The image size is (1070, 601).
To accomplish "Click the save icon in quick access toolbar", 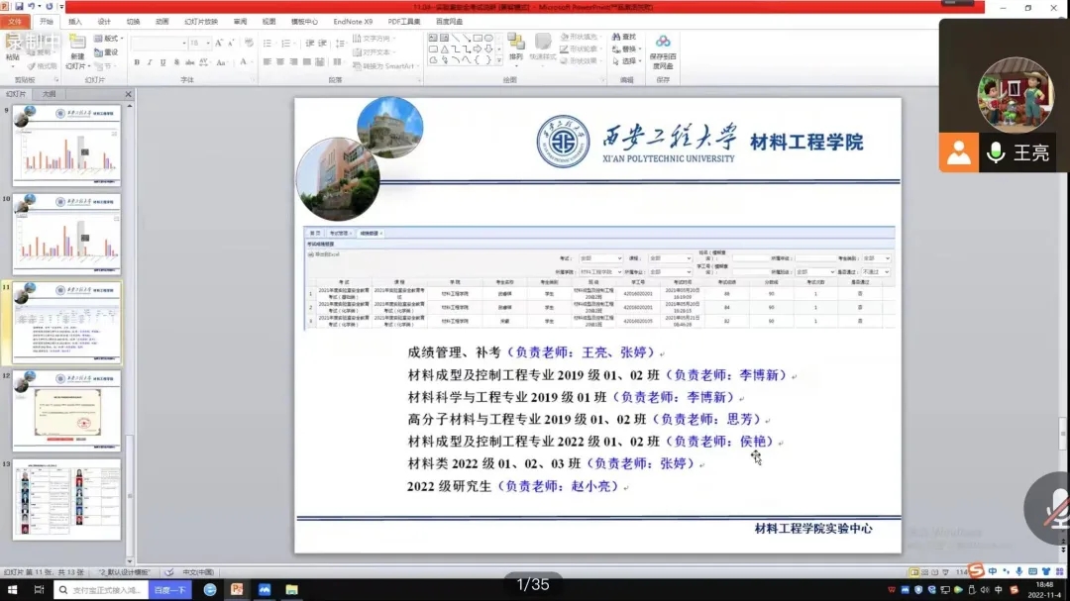I will click(x=21, y=7).
